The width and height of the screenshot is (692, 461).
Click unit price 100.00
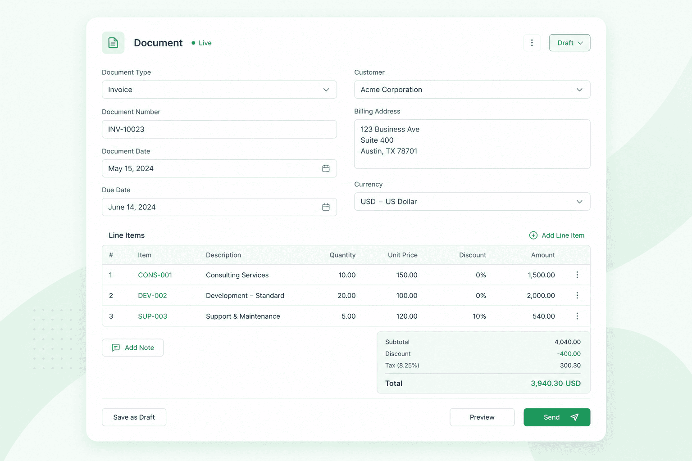pos(407,296)
